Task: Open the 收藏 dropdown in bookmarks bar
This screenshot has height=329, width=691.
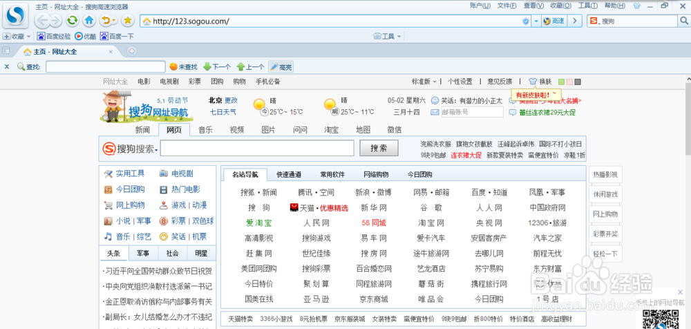Action: (x=17, y=37)
